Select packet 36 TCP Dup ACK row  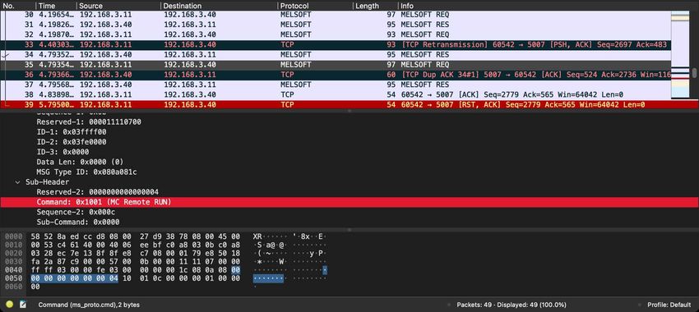click(336, 75)
